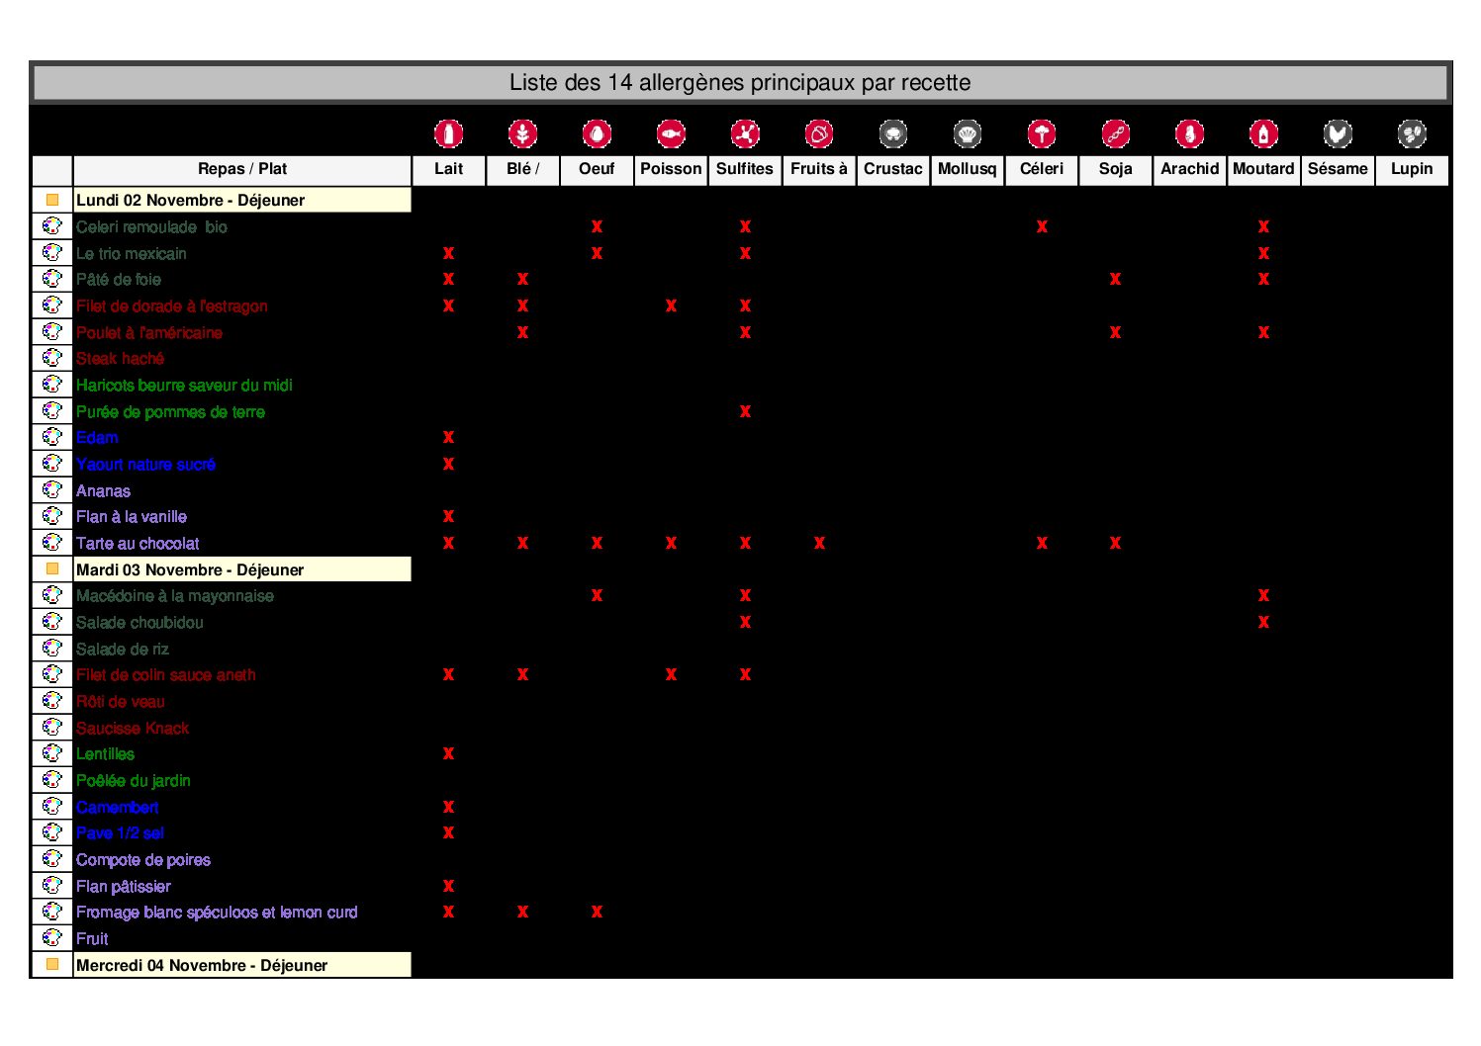The width and height of the screenshot is (1481, 1046).
Task: Click the Arachide peanut allergen icon
Action: 1189,133
